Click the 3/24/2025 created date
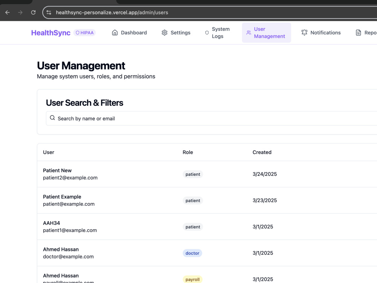The width and height of the screenshot is (377, 283). (265, 174)
